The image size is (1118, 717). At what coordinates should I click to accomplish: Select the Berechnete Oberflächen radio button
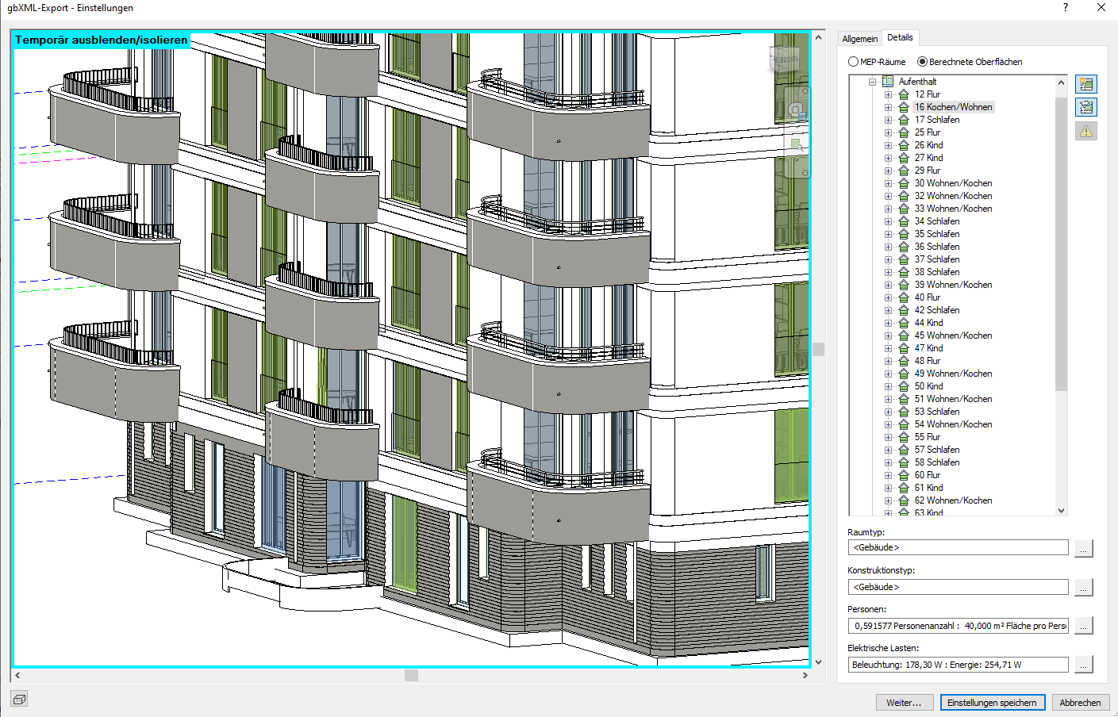point(921,62)
